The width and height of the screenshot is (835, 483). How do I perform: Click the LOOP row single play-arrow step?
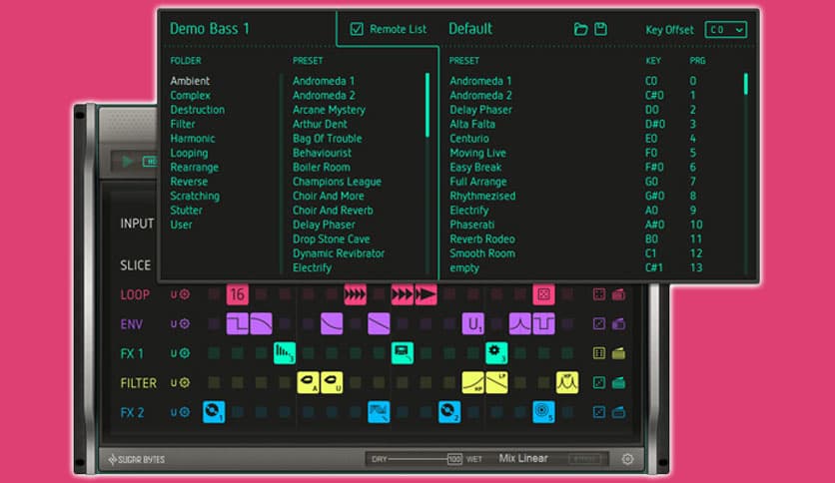(426, 294)
